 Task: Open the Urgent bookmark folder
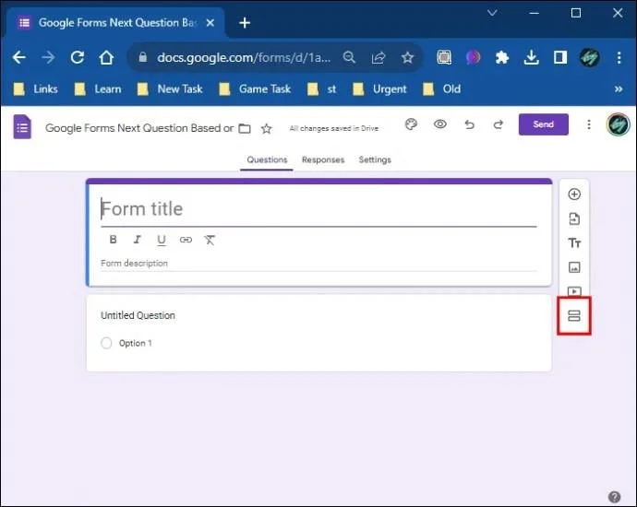(x=379, y=88)
